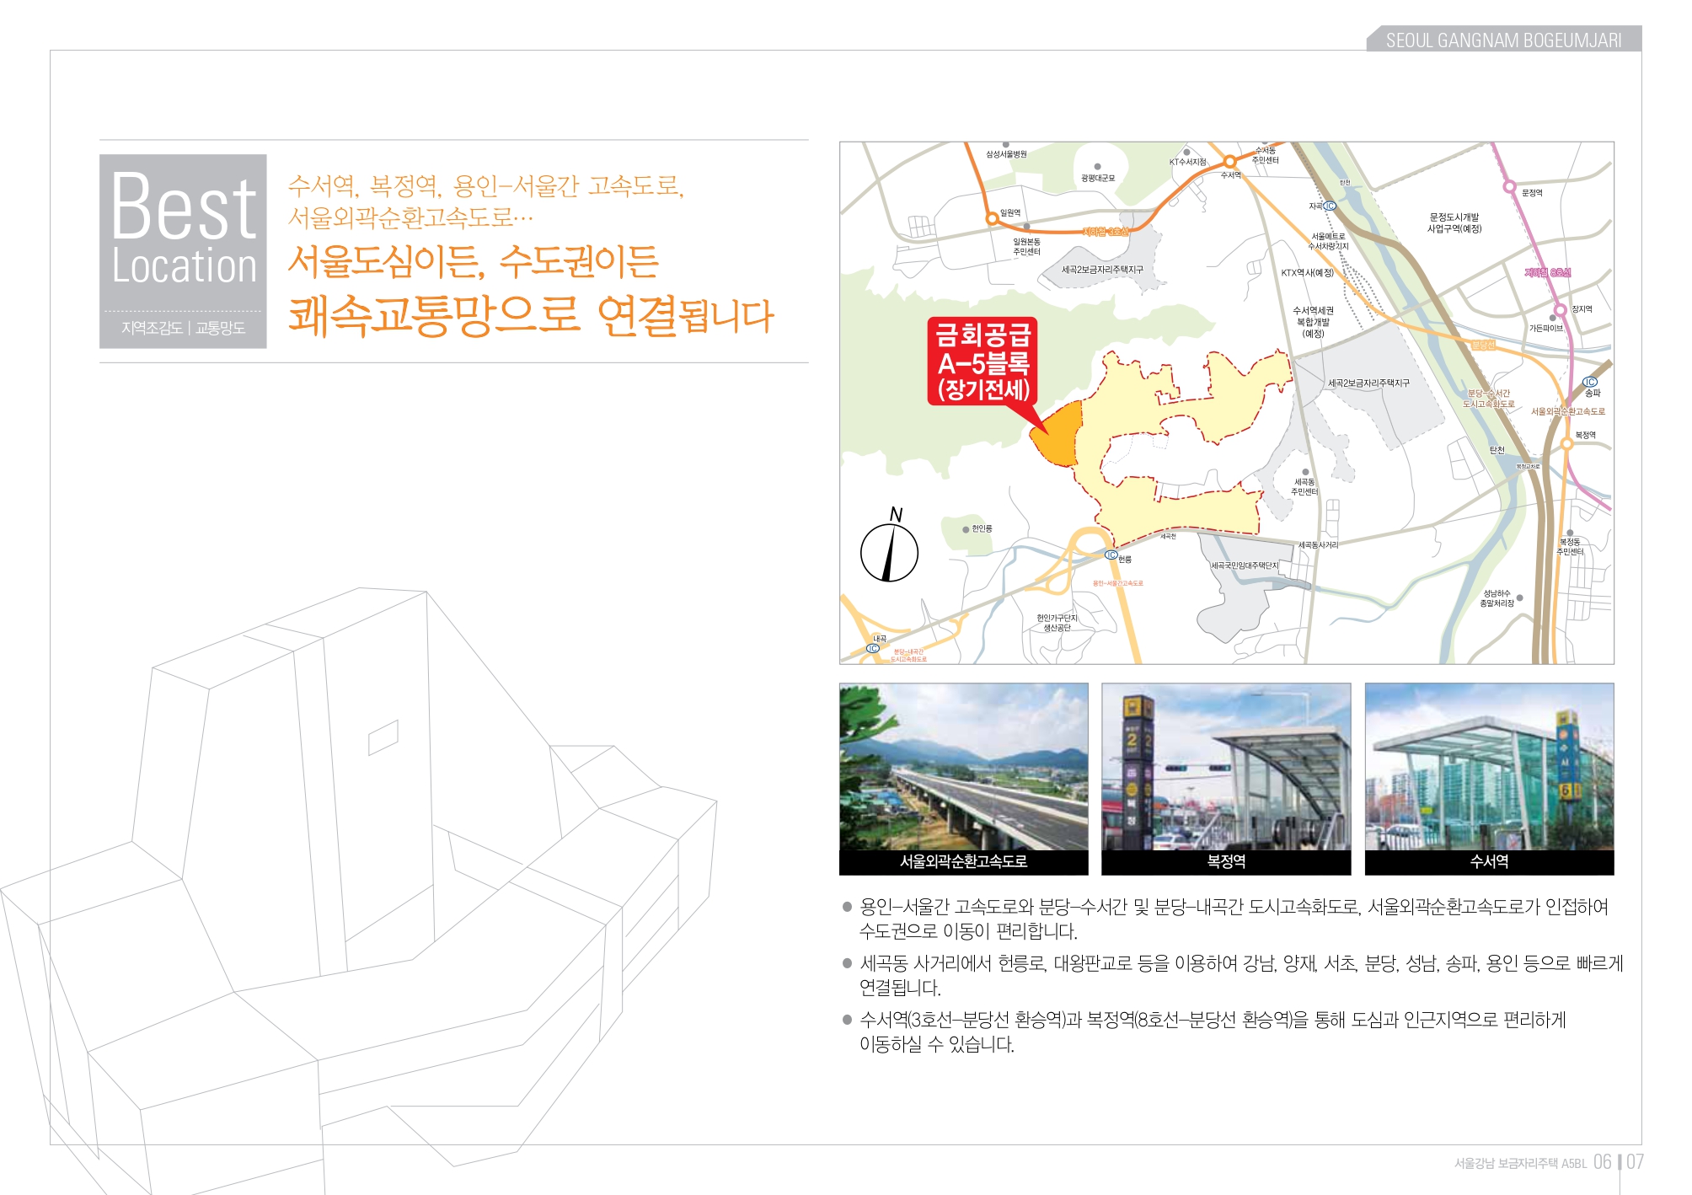This screenshot has height=1195, width=1692.
Task: Click the 헌릉 IC interchange badge
Action: [1111, 555]
